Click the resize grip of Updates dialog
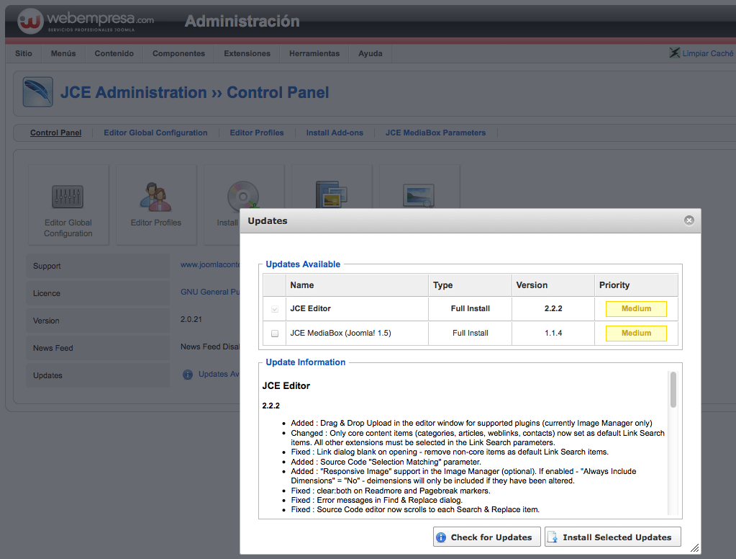Image resolution: width=736 pixels, height=559 pixels. 695,547
